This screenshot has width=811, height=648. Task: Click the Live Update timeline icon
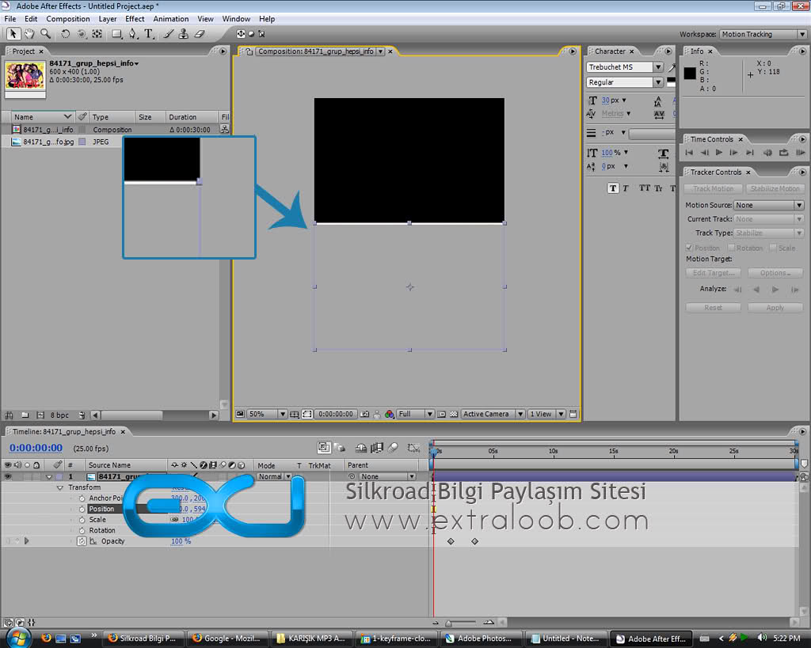coord(324,448)
